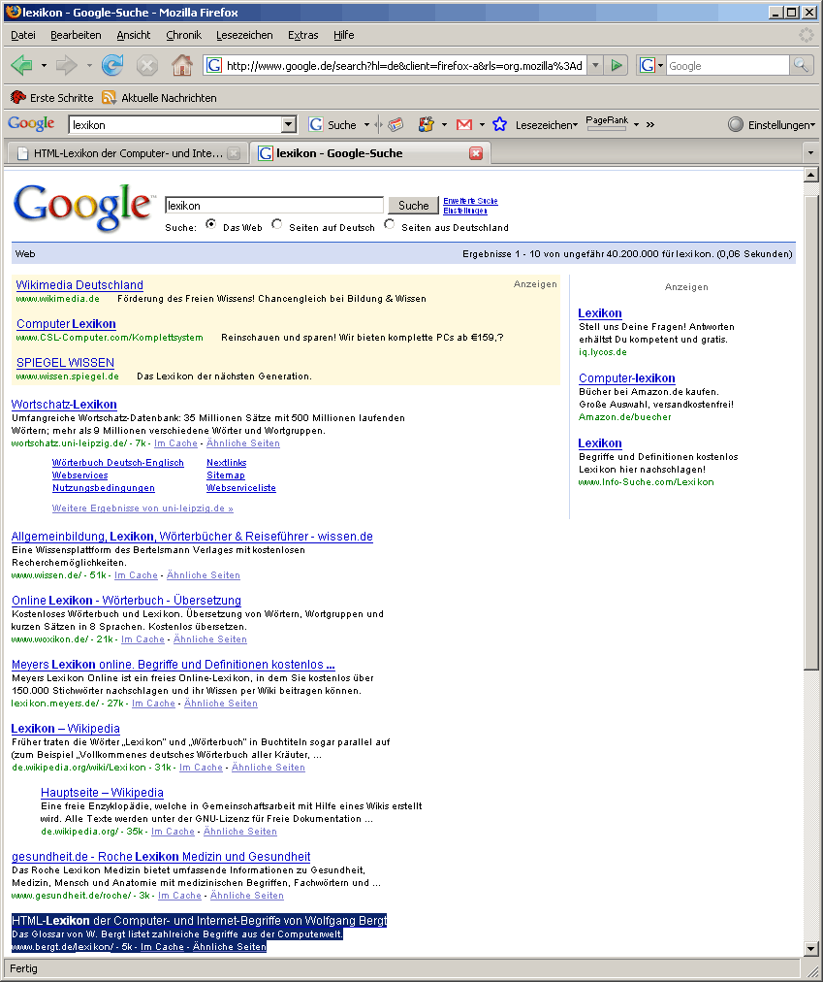Click the Suche button on the results page
823x982 pixels.
point(411,206)
